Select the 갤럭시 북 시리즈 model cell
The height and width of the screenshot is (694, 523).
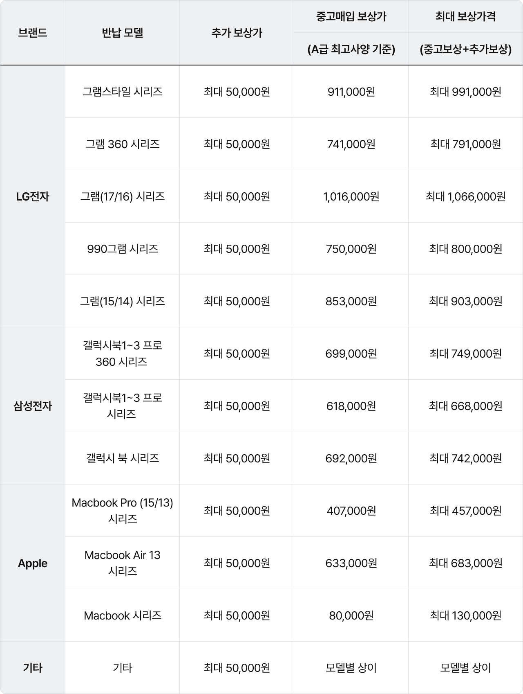pos(122,458)
